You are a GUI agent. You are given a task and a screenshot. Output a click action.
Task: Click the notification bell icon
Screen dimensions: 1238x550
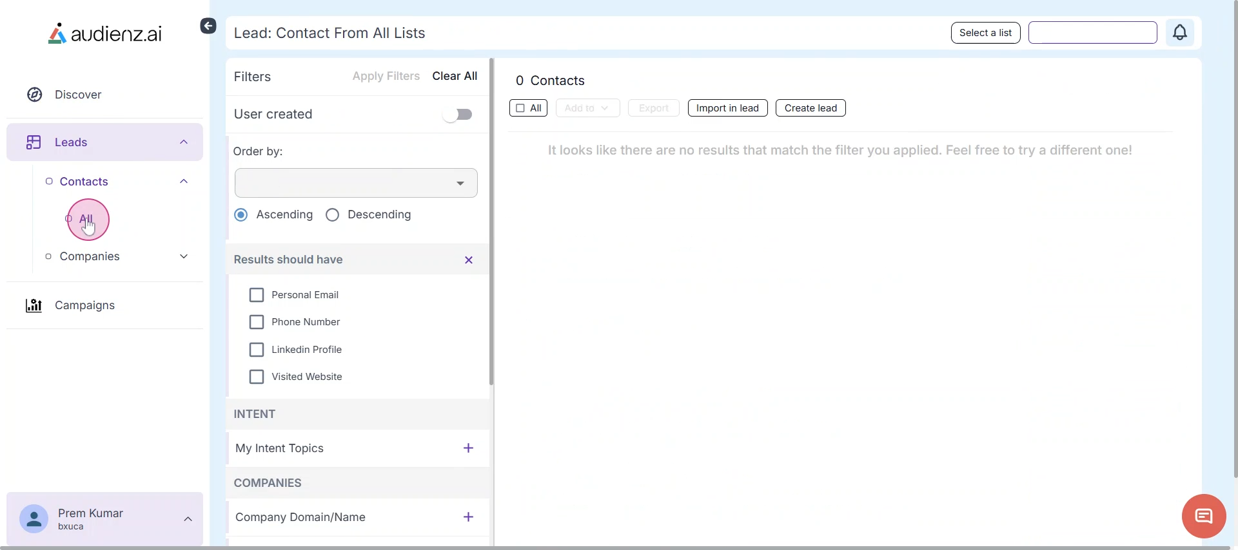pos(1180,32)
